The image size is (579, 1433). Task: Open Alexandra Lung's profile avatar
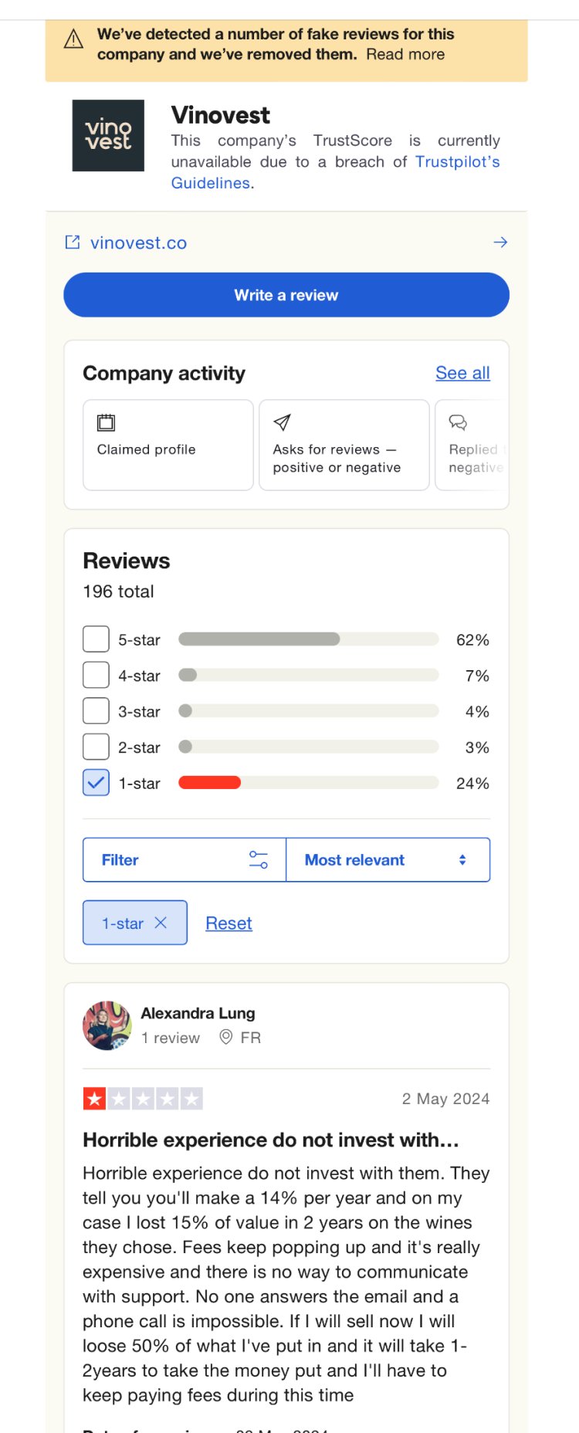[107, 1025]
